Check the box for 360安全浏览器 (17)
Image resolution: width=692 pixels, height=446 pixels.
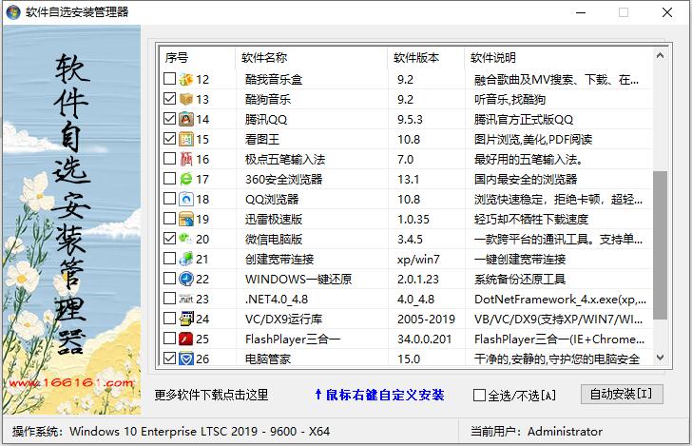(x=169, y=179)
